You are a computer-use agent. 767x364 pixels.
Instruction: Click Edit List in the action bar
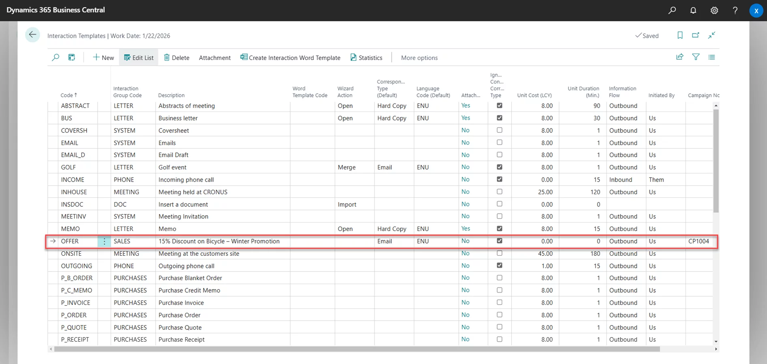pyautogui.click(x=139, y=58)
